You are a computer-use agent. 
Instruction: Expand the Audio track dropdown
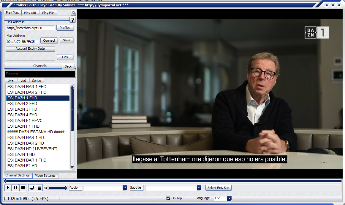tap(125, 188)
